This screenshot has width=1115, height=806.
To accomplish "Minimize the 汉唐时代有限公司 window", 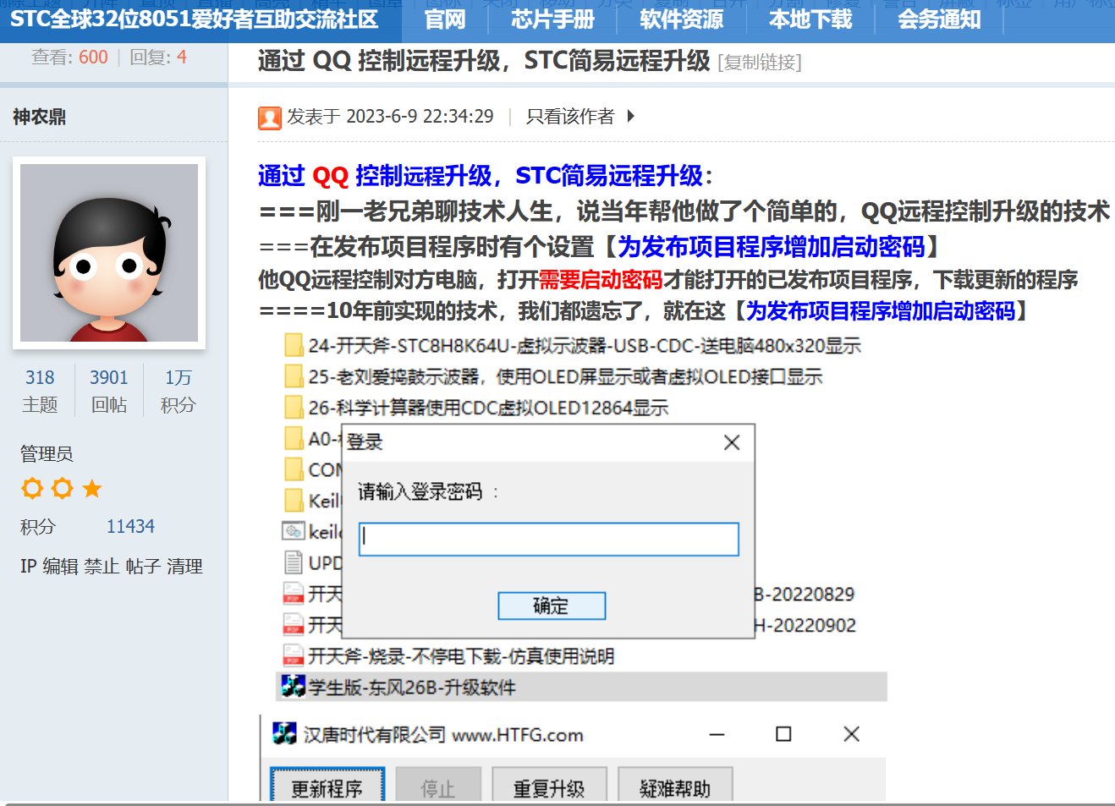I will 717,734.
